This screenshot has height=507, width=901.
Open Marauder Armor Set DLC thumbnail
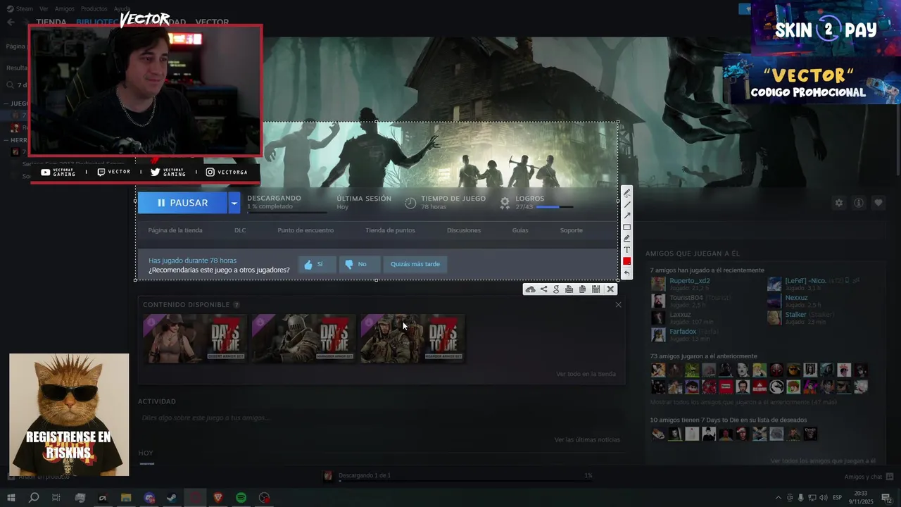tap(303, 339)
